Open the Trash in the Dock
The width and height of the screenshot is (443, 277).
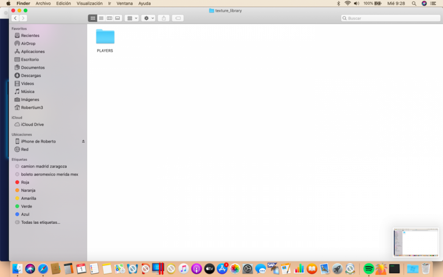[x=426, y=269]
